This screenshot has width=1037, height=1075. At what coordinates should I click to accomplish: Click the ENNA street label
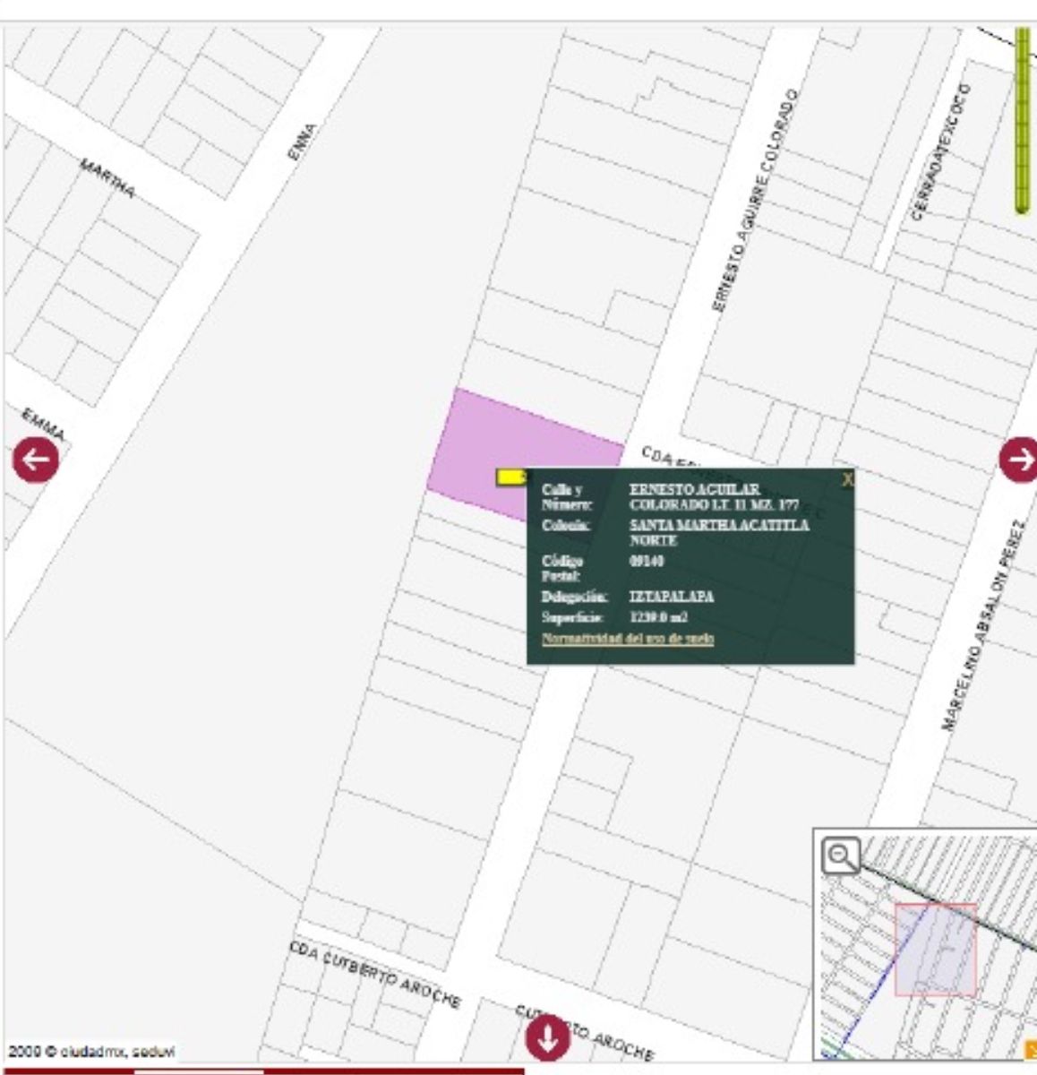tap(303, 142)
